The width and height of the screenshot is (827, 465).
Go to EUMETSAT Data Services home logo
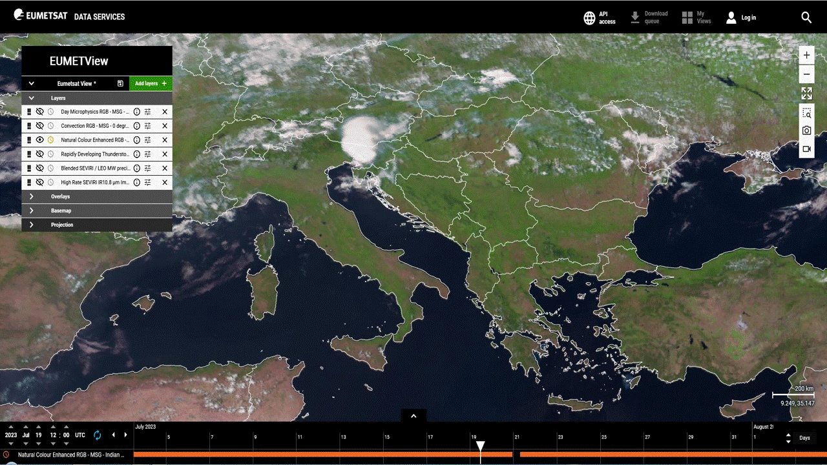(69, 16)
